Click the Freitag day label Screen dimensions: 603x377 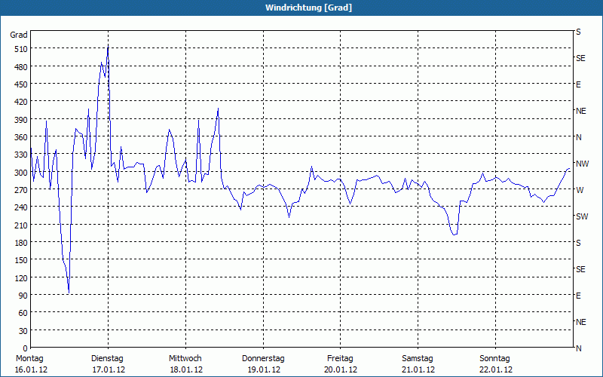pos(340,359)
